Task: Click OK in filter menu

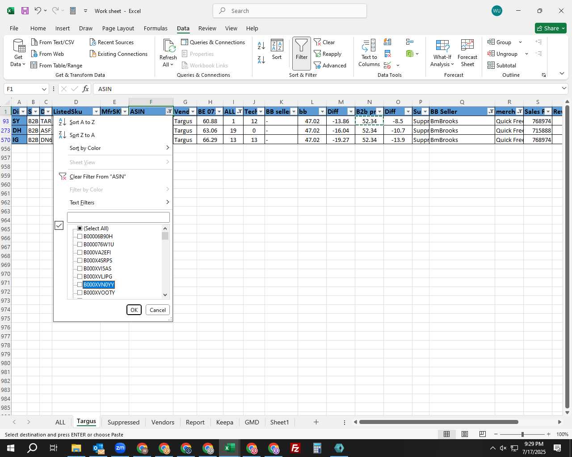Action: pyautogui.click(x=134, y=310)
